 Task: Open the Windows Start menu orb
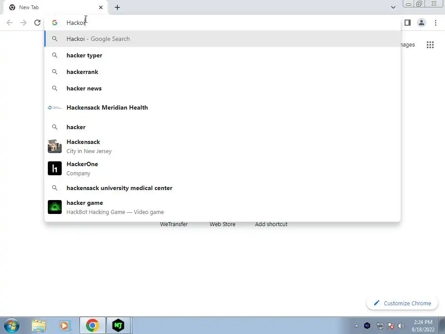pos(12,325)
